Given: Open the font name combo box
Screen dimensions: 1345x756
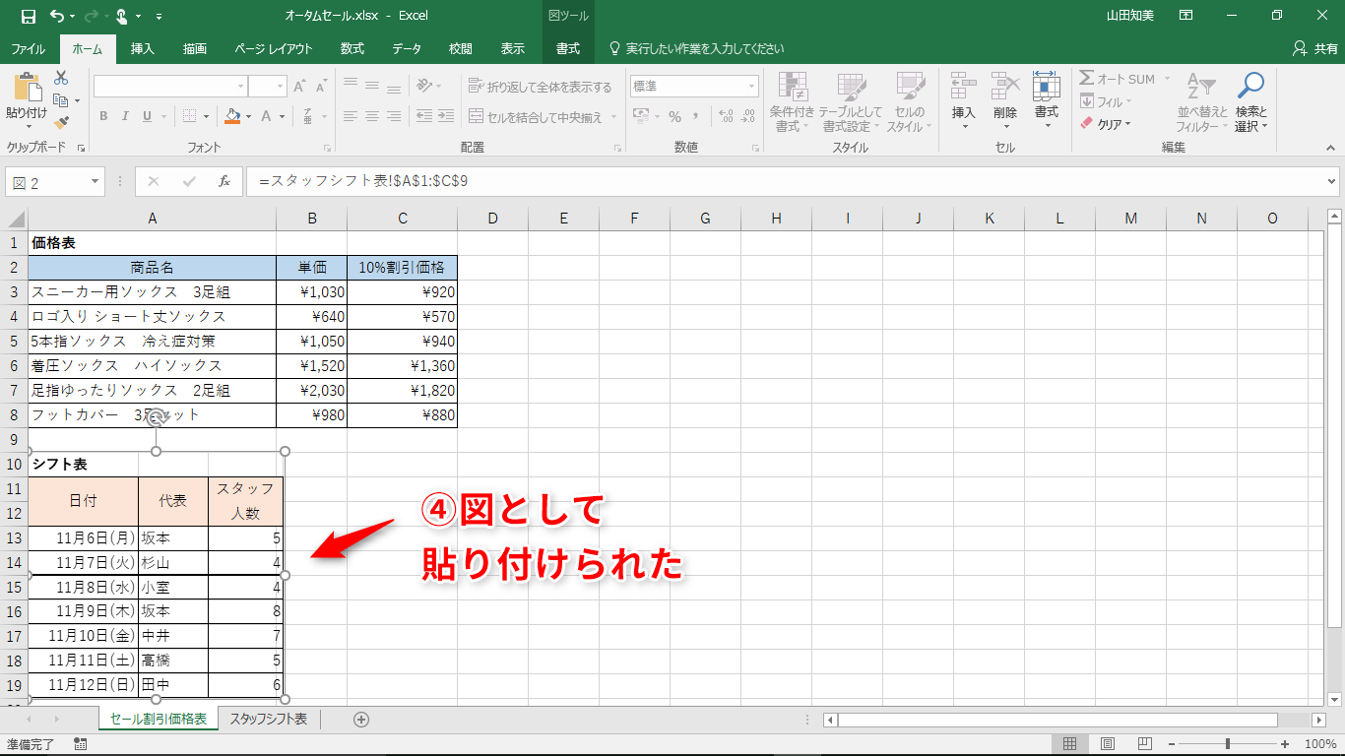Looking at the screenshot, I should point(169,87).
